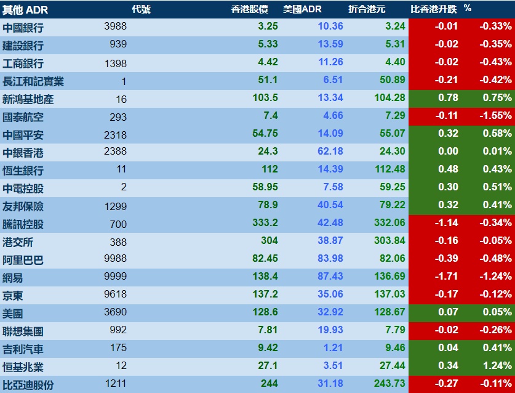
Task: Click stock code 9999
Action: tap(115, 276)
